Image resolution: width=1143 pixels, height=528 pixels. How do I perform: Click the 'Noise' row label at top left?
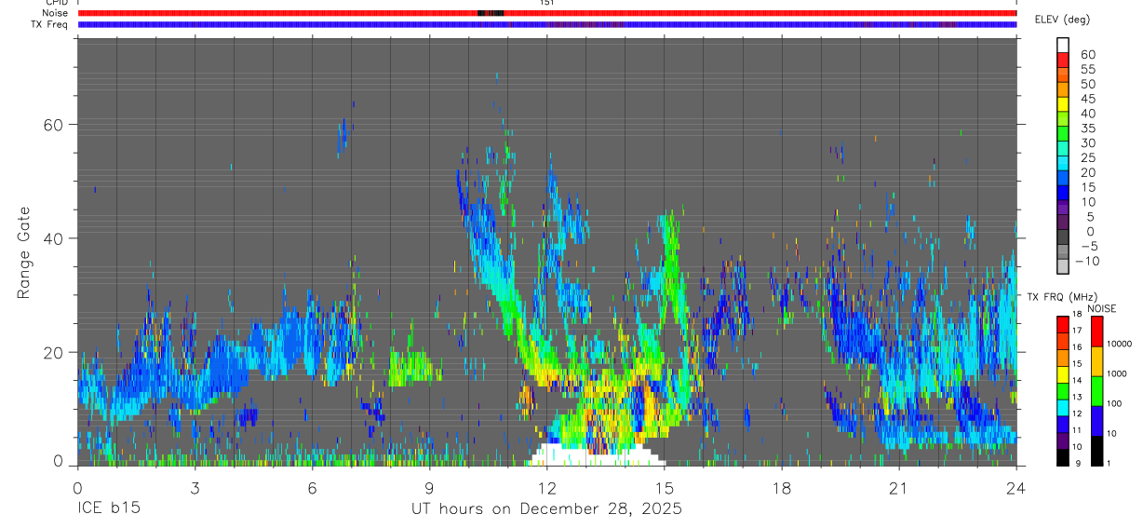pos(55,13)
